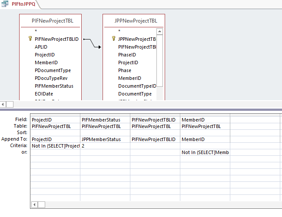Select PIFMemberStatus field in table list

(54, 86)
